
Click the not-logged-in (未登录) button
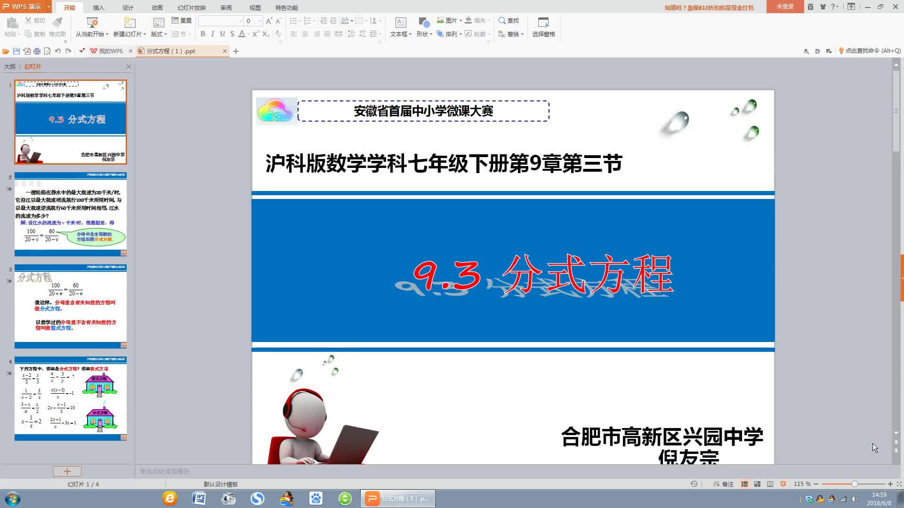point(785,7)
